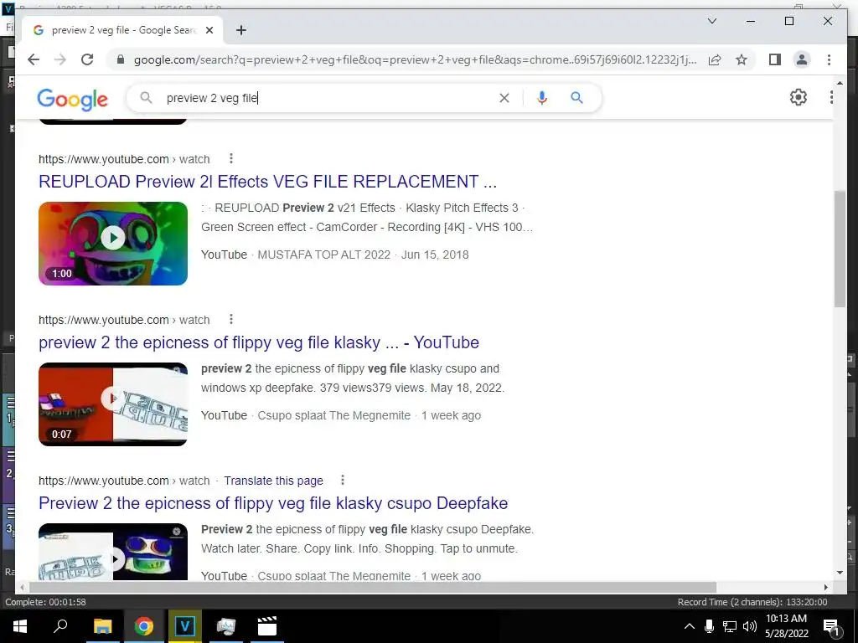Open volume control in system tray
This screenshot has width=858, height=643.
pyautogui.click(x=750, y=626)
